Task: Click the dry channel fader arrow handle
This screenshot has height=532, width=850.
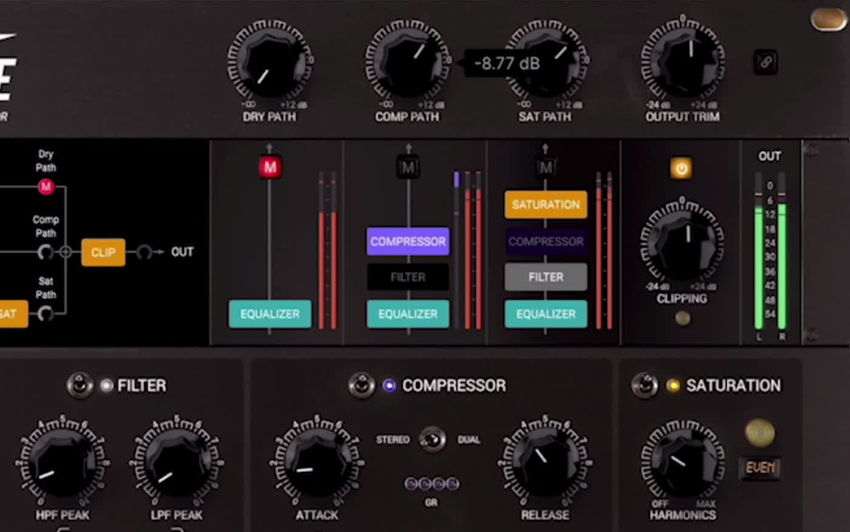Action: click(x=270, y=148)
